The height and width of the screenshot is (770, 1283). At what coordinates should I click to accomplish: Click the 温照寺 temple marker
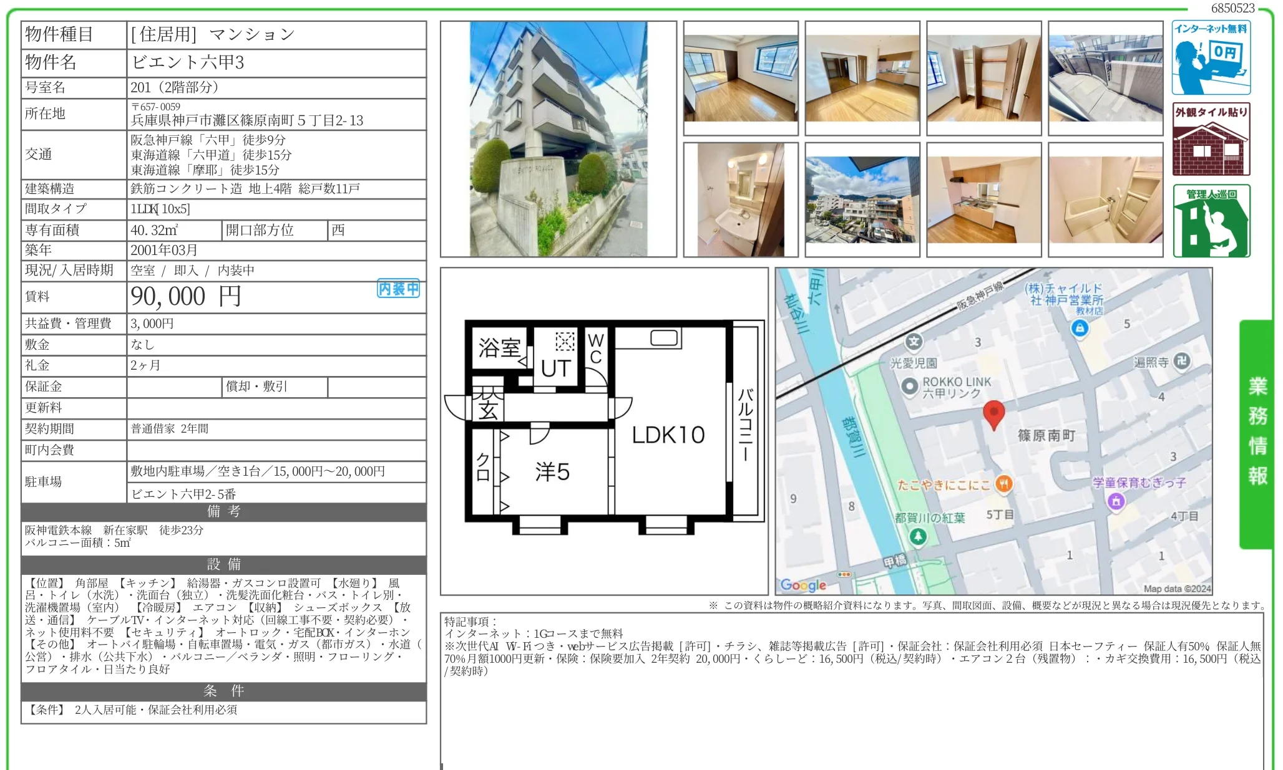tap(1182, 361)
